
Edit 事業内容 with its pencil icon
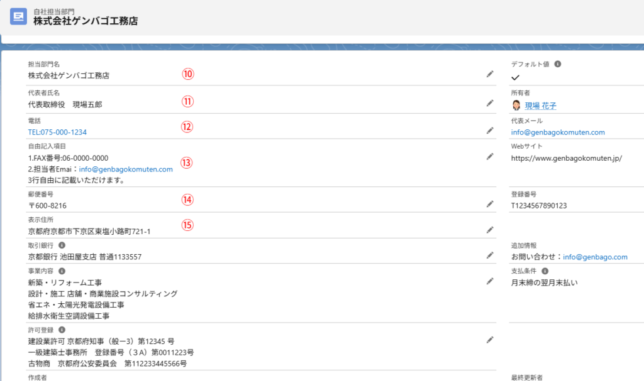coord(490,281)
